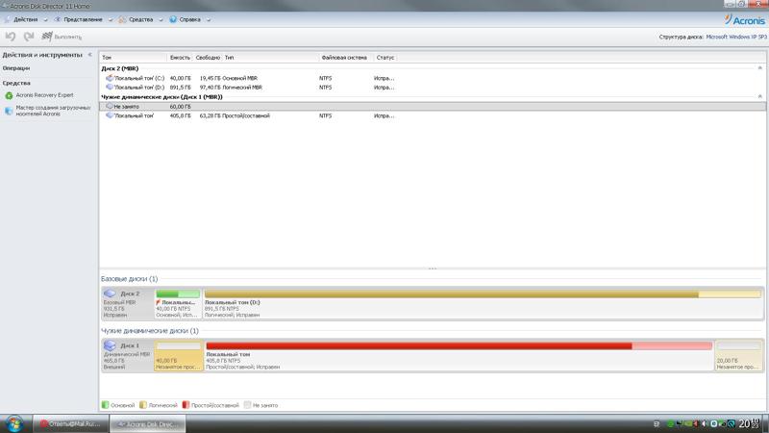
Task: Select the Локальный том (C:) 40,00 ГБ row
Action: pyautogui.click(x=432, y=78)
